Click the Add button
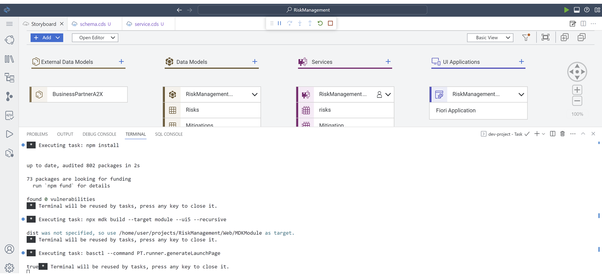Viewport: 602px width, 277px height. [42, 38]
